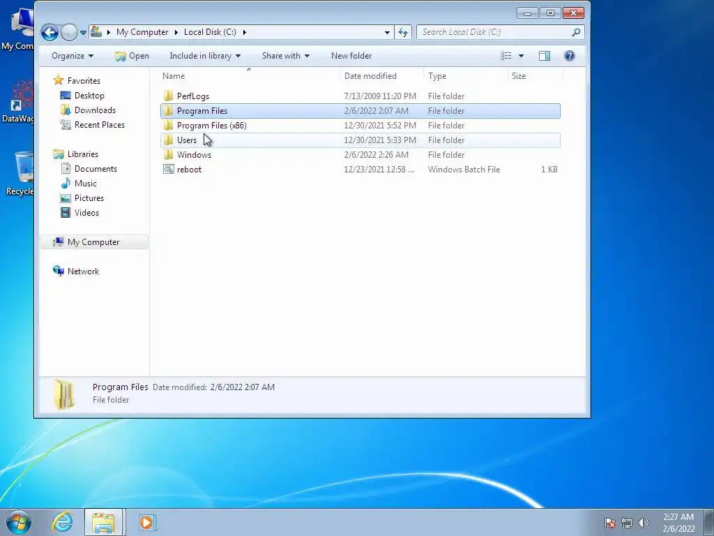Viewport: 714px width, 536px height.
Task: Launch Windows Media Player from taskbar
Action: pos(146,522)
